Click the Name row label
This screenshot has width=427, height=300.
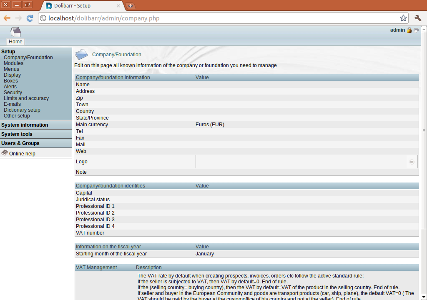coord(83,85)
